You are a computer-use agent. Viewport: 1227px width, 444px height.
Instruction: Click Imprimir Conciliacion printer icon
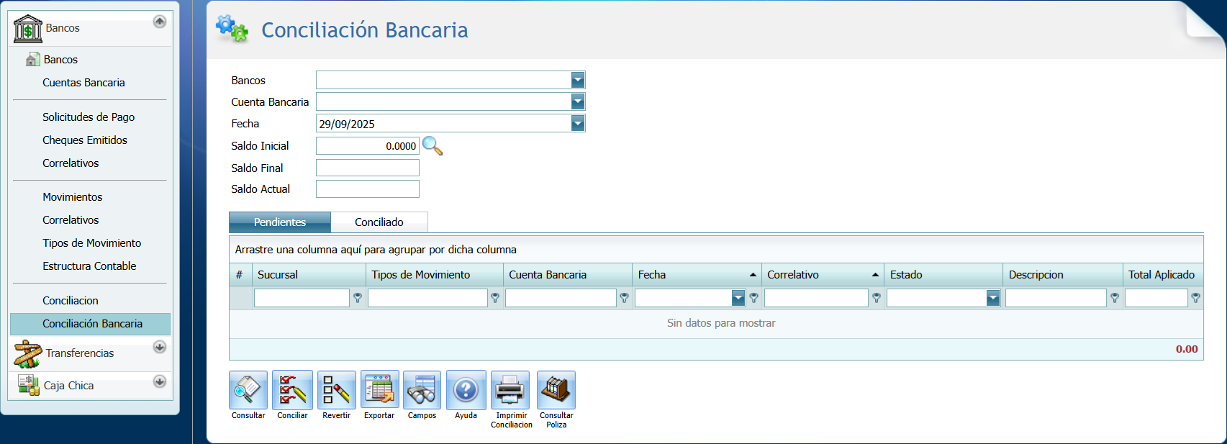click(510, 391)
